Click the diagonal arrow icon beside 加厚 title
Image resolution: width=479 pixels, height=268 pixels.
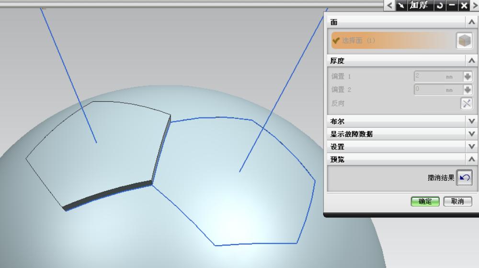tap(401, 5)
